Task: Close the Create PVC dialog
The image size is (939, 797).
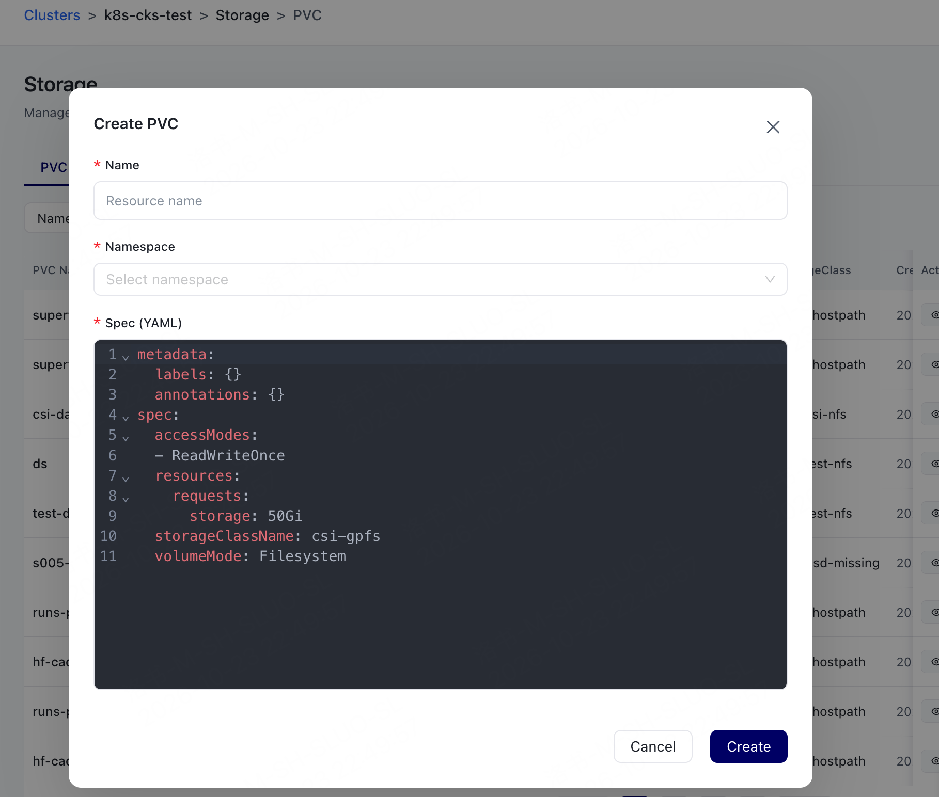Action: coord(773,127)
